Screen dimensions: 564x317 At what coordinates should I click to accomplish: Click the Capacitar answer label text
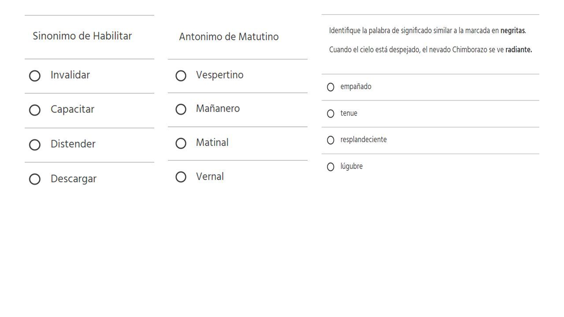[72, 109]
